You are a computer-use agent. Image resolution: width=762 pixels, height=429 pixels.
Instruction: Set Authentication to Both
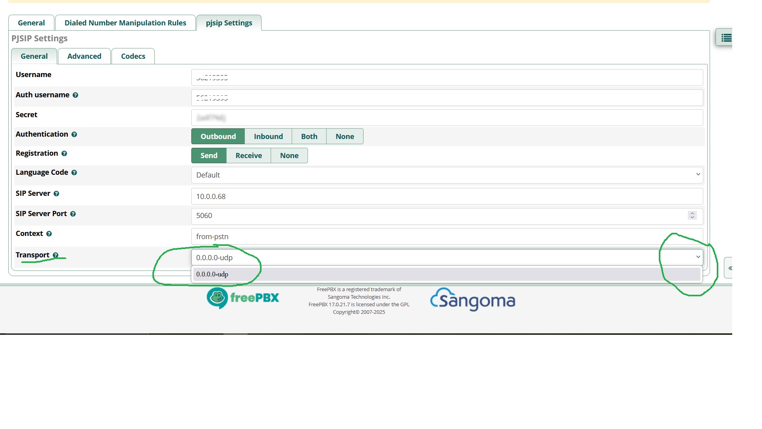tap(309, 137)
